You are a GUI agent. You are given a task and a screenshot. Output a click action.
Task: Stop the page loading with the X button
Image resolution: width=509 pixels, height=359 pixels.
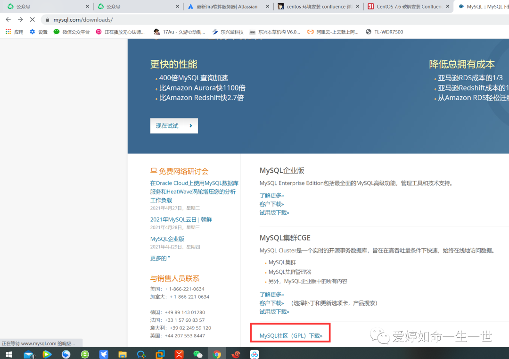tap(33, 19)
